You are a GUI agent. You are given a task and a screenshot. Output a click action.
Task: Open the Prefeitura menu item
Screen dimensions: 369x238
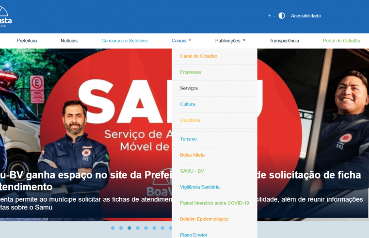pyautogui.click(x=27, y=41)
